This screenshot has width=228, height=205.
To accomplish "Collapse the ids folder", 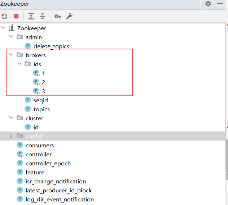I will click(19, 63).
